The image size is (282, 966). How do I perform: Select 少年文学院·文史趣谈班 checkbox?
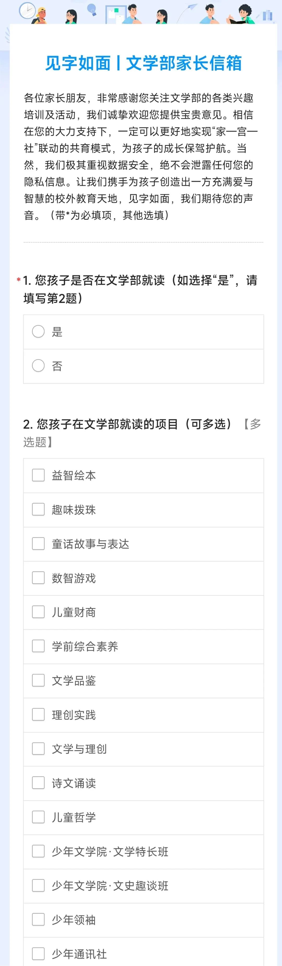tap(38, 885)
